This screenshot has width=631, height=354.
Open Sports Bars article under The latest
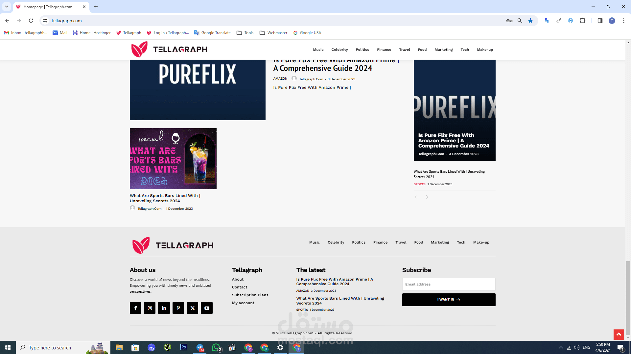point(340,301)
